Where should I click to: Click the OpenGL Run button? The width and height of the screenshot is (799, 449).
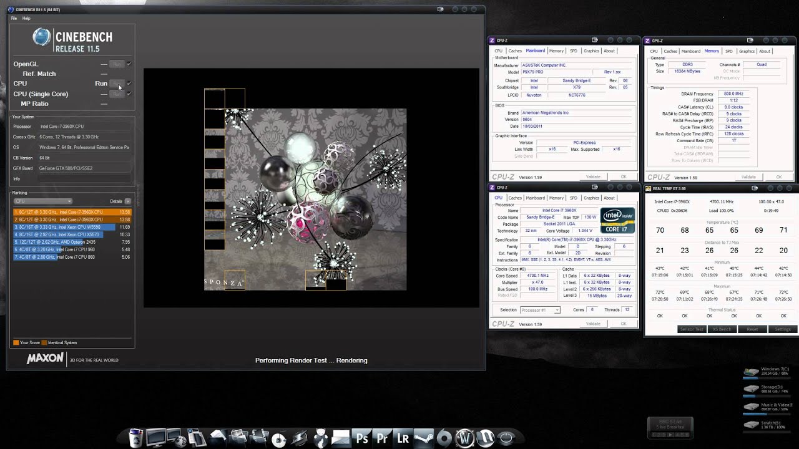point(117,64)
